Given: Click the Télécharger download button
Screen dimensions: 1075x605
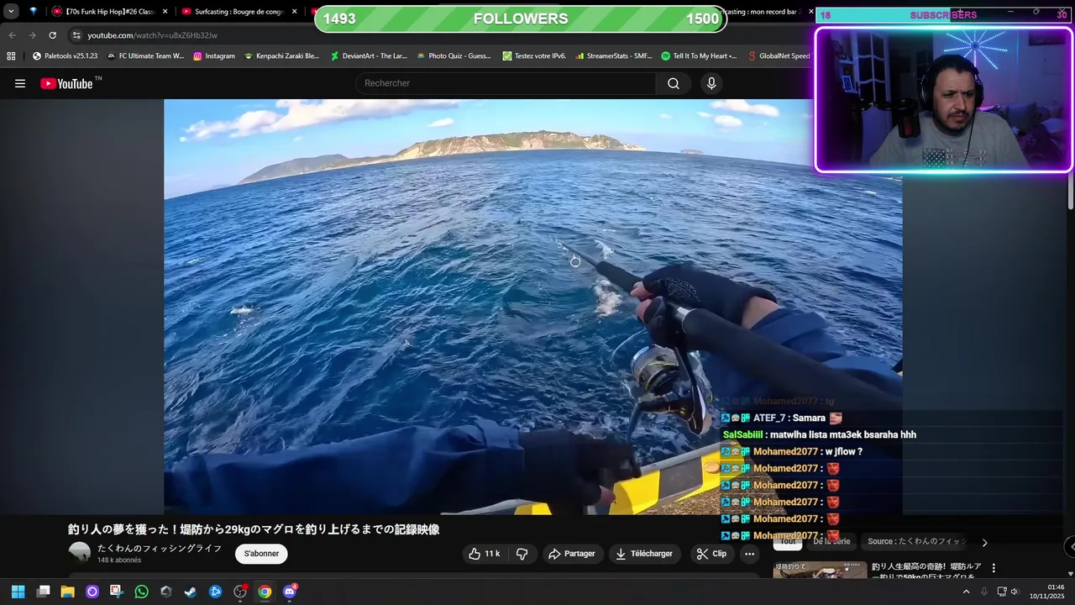Looking at the screenshot, I should pos(644,554).
